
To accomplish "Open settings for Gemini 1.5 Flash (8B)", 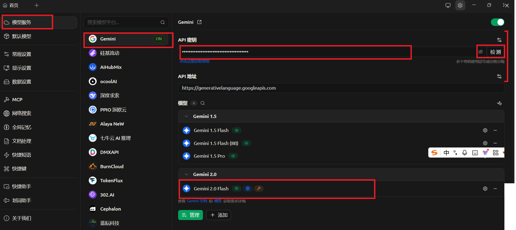I will [485, 143].
